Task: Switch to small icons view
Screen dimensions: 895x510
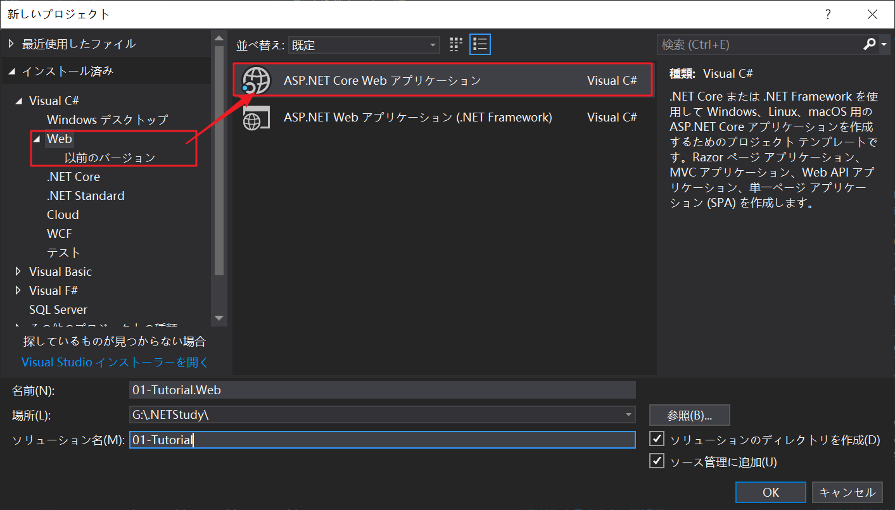Action: point(455,44)
